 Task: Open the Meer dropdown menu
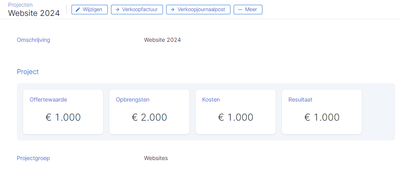[x=248, y=10]
